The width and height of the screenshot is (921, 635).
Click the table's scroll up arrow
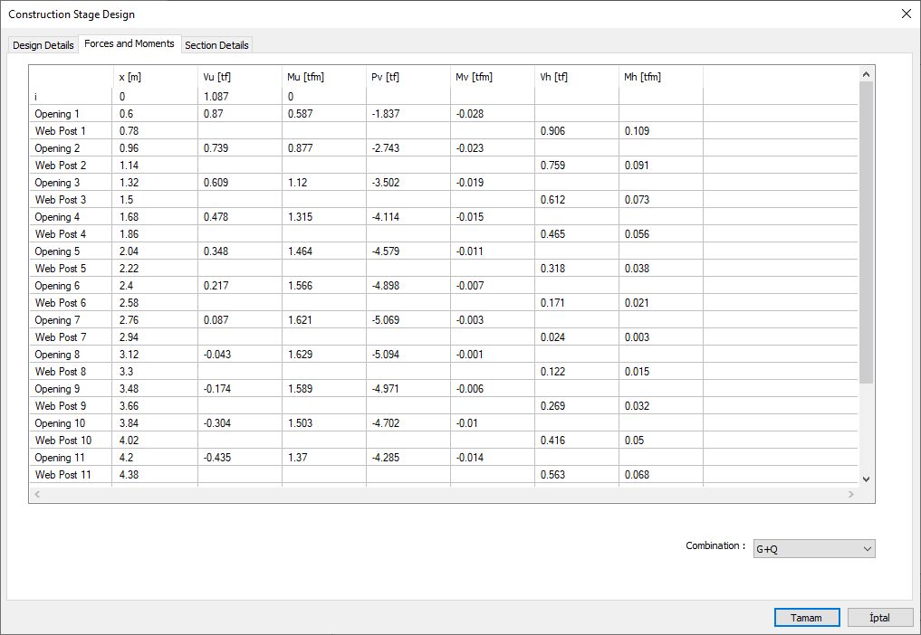[x=866, y=74]
